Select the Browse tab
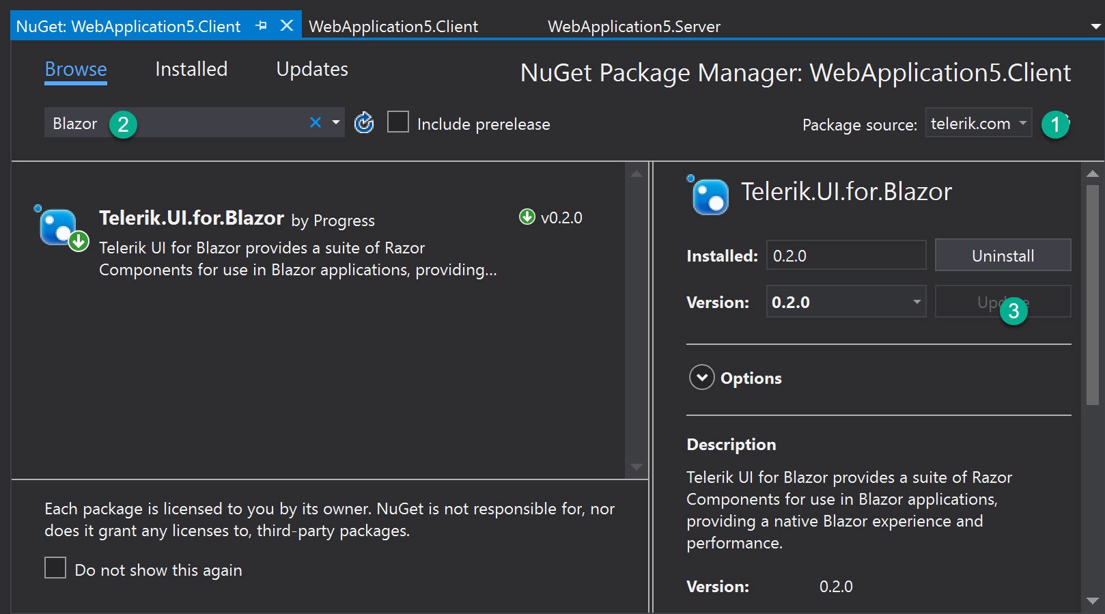The width and height of the screenshot is (1105, 614). tap(76, 69)
